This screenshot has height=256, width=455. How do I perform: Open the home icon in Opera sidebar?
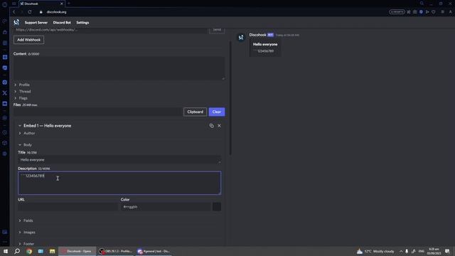click(x=5, y=32)
